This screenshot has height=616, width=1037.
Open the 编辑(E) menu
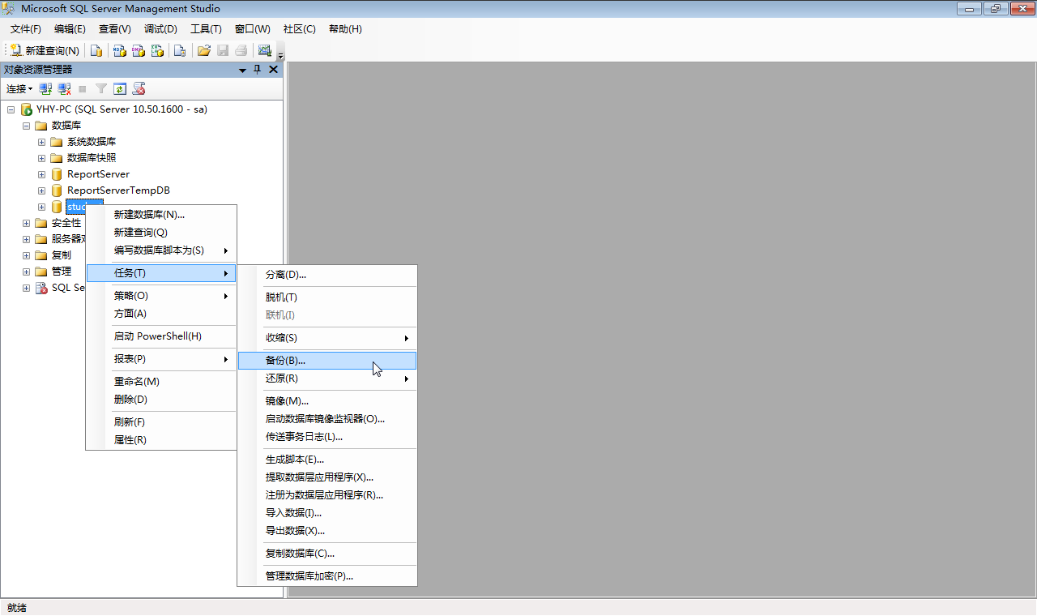coord(70,29)
